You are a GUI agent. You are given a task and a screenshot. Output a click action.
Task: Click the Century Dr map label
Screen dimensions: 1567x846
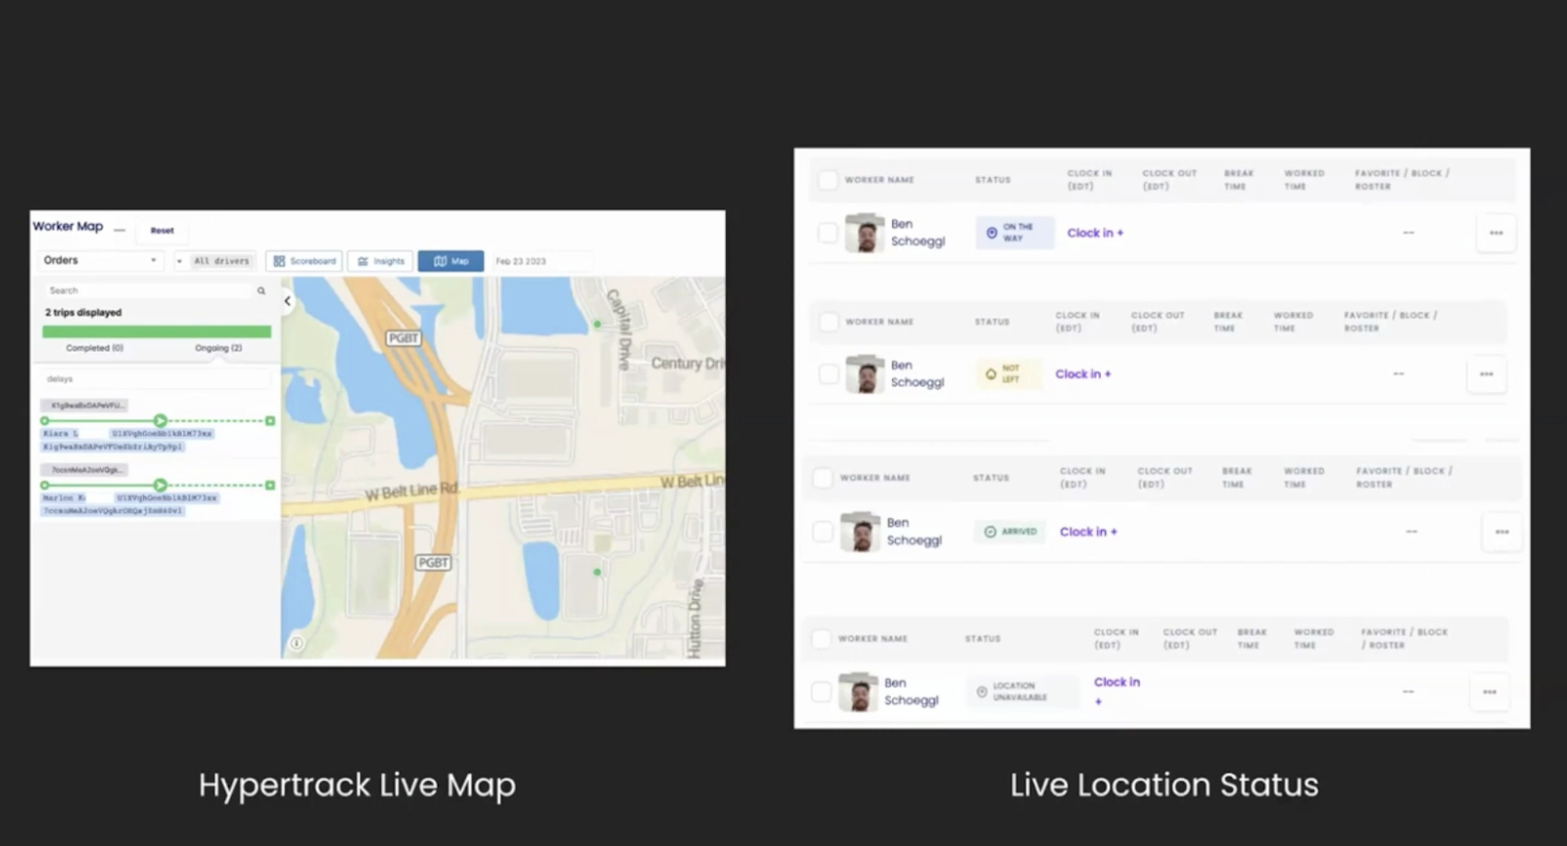click(x=688, y=363)
